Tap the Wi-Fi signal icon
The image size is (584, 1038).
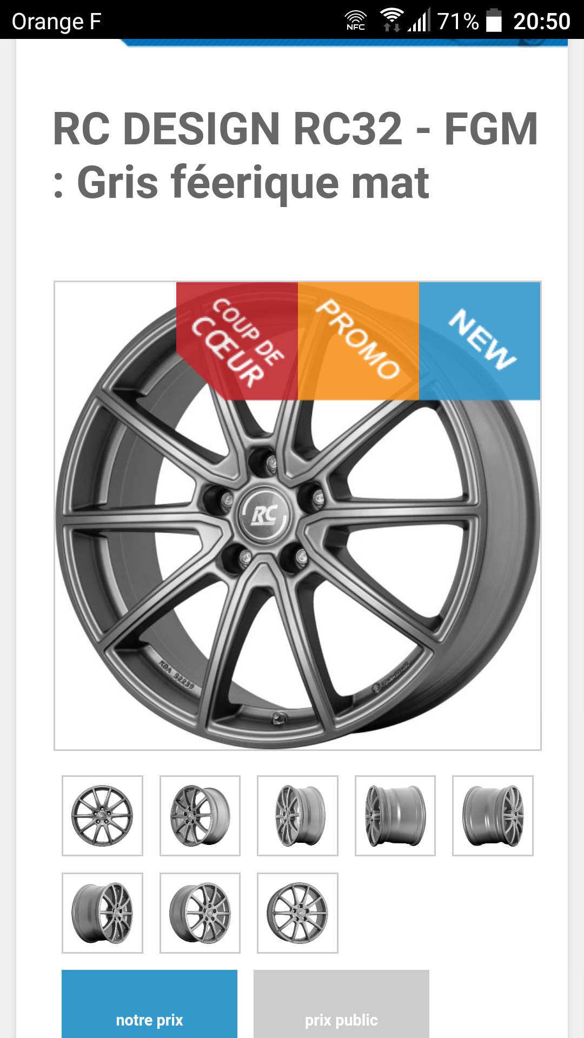tap(392, 21)
